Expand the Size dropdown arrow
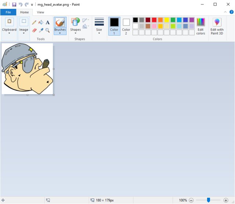Viewport: 235px width, 204px height. [x=99, y=33]
